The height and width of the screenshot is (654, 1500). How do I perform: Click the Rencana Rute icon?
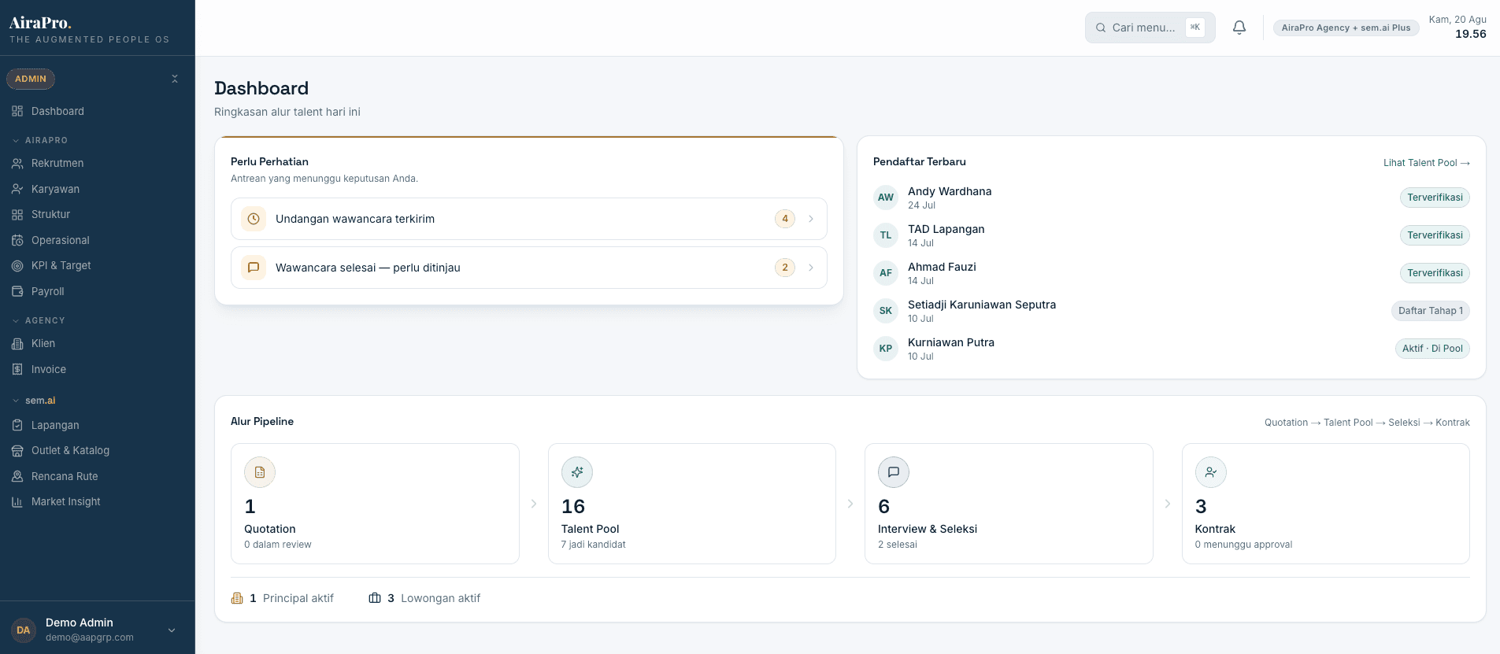tap(17, 476)
